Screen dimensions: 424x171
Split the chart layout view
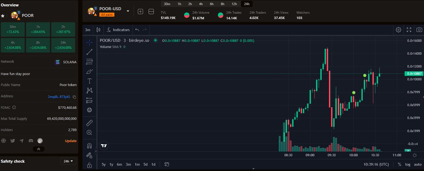[x=151, y=12]
